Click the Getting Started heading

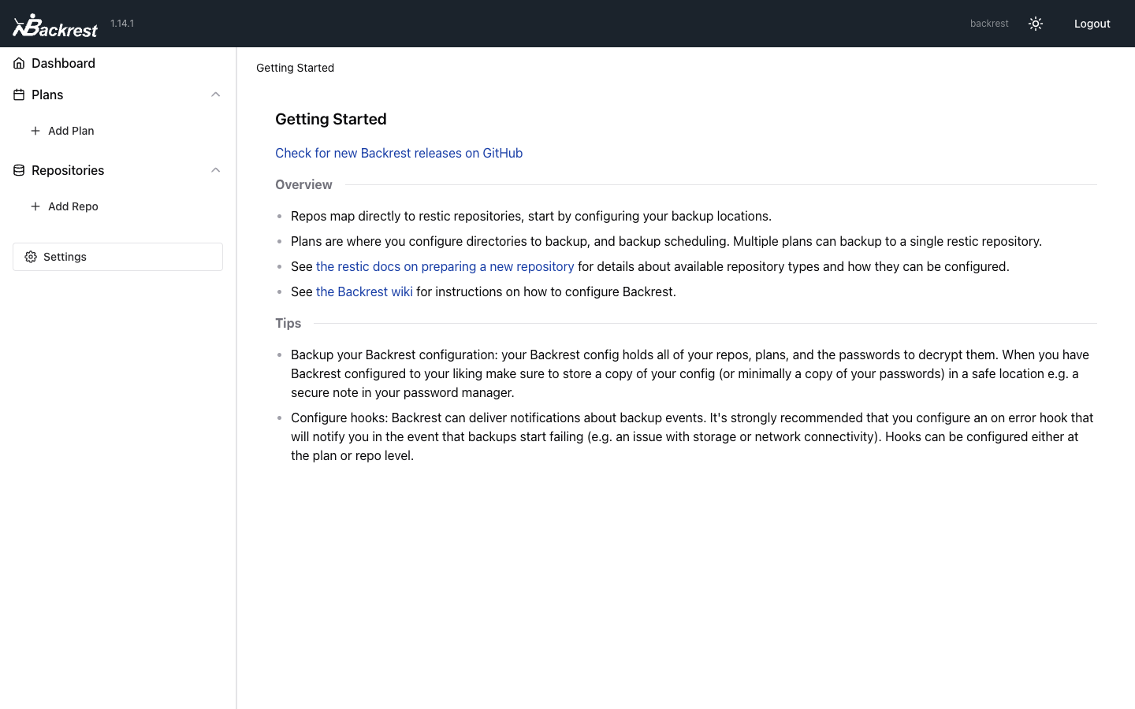point(331,119)
